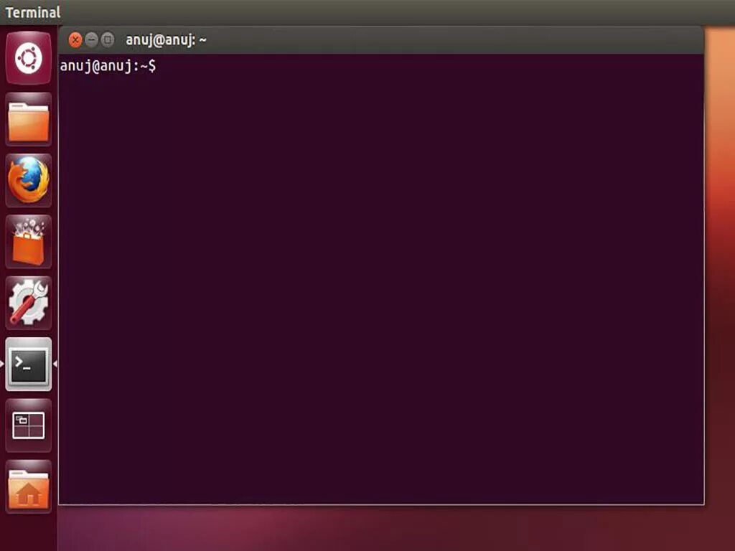The height and width of the screenshot is (551, 735).
Task: Open the Workspace Switcher
Action: 29,425
